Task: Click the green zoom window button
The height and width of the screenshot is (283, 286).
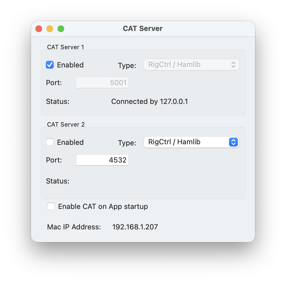Action: (61, 29)
